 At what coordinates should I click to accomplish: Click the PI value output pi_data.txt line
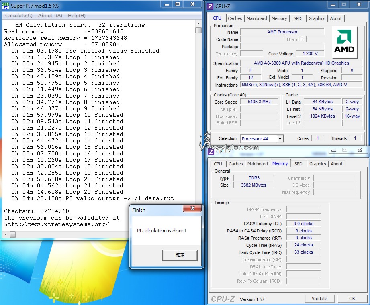coord(92,199)
